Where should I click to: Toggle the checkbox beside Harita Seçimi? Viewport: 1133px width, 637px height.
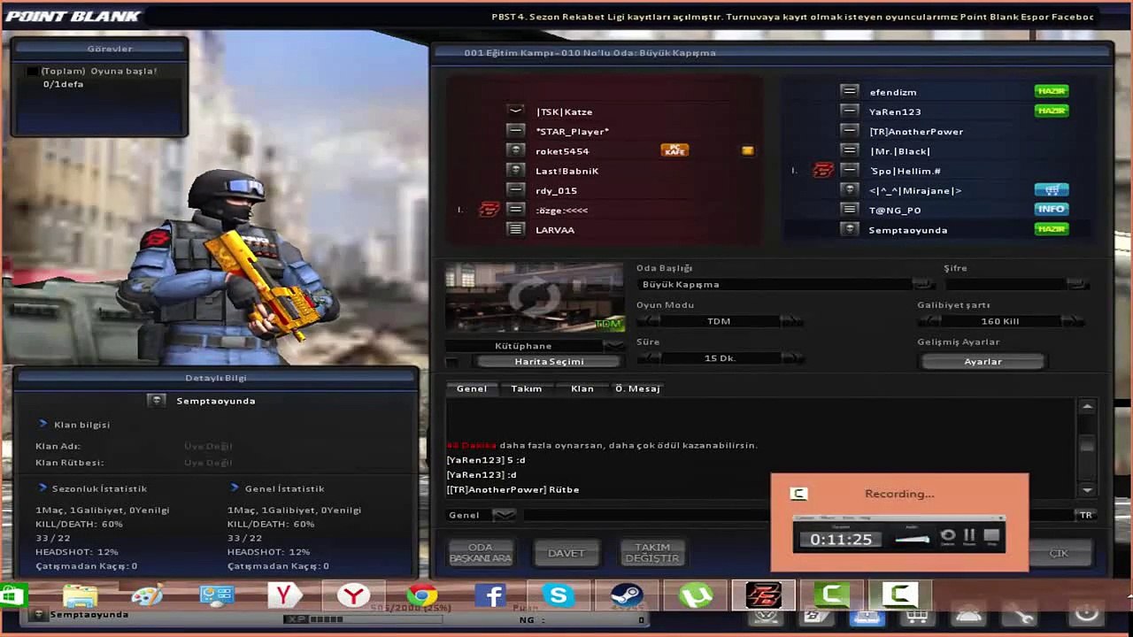point(454,361)
